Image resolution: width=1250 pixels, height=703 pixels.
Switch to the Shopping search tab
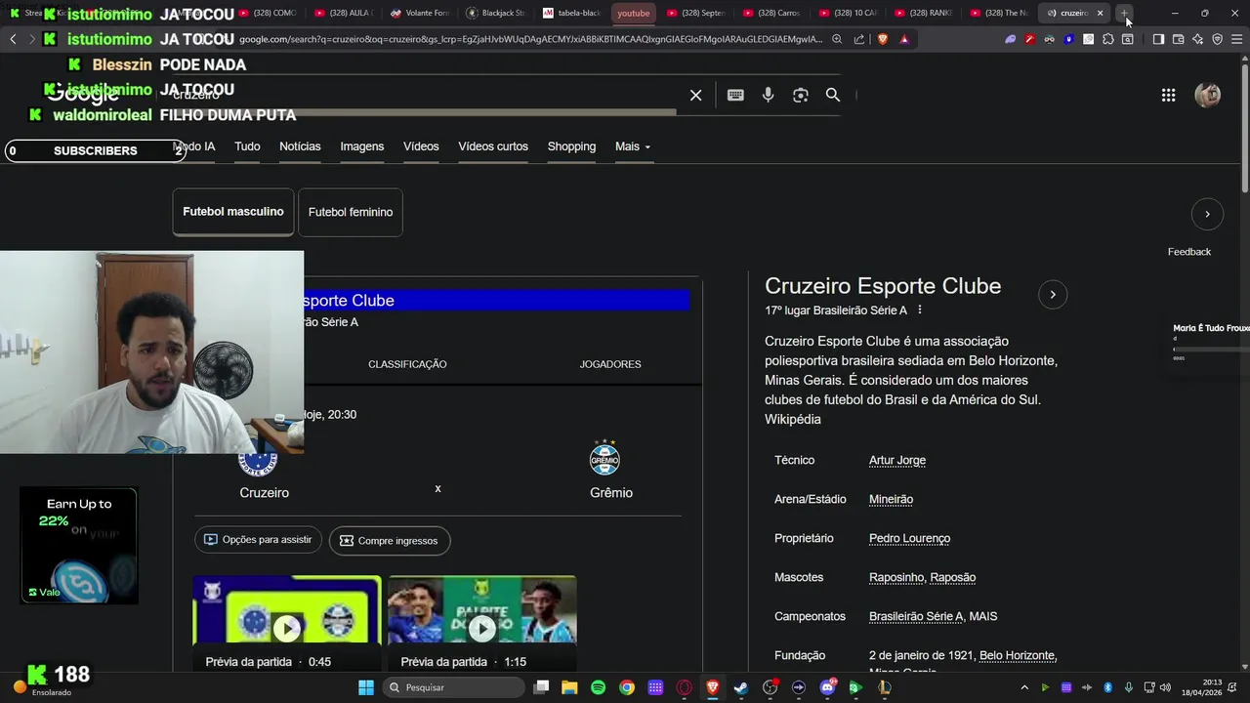click(571, 146)
